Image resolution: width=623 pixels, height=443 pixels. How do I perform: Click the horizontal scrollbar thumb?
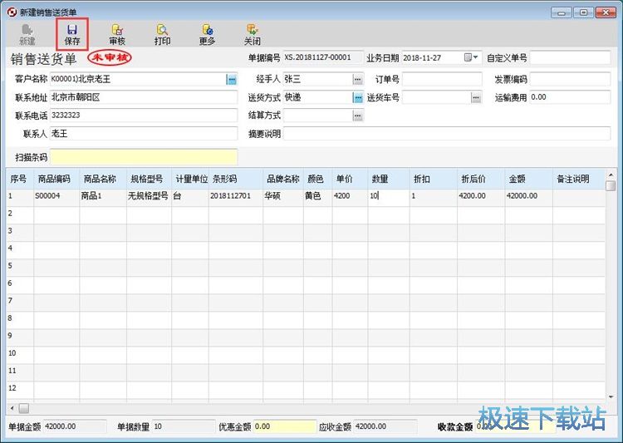pyautogui.click(x=24, y=408)
